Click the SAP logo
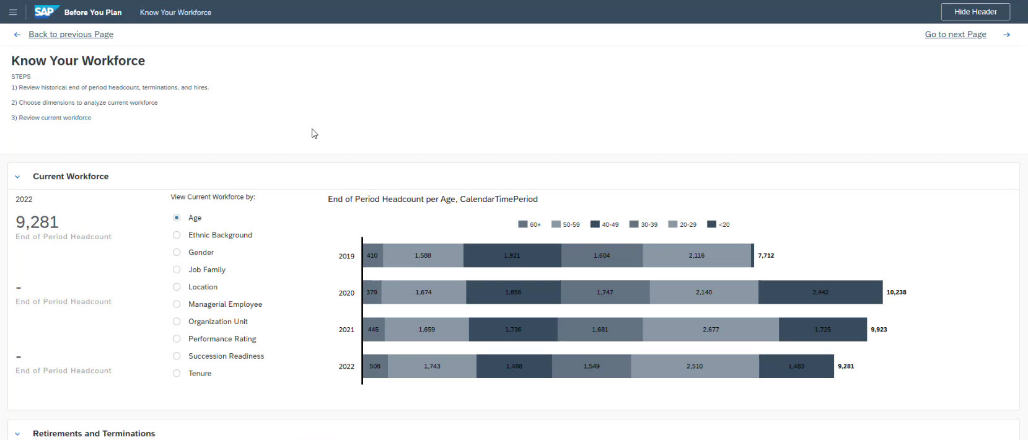 pyautogui.click(x=45, y=12)
